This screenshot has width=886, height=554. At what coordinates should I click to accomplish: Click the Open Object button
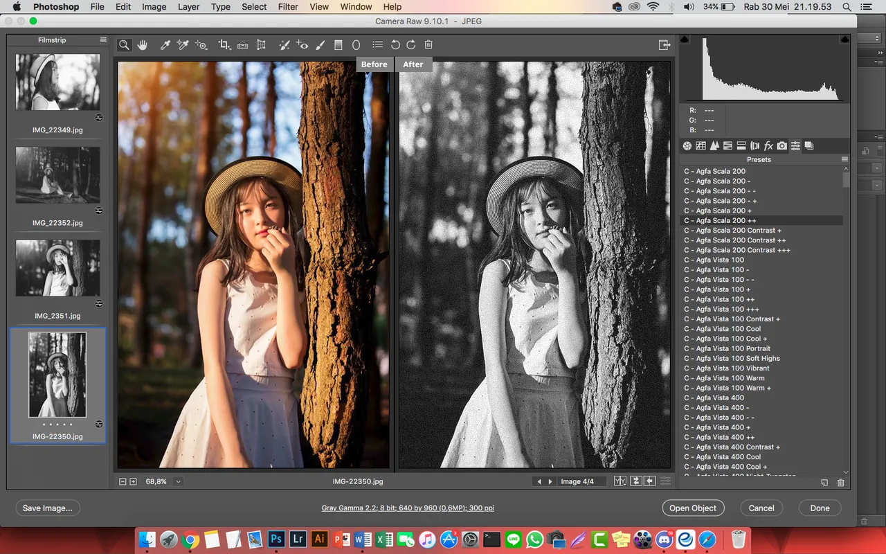693,508
